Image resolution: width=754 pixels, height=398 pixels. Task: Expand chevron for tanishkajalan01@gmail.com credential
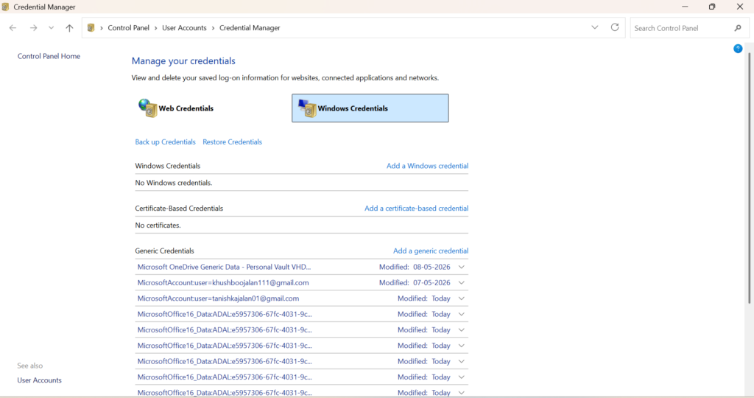(461, 298)
